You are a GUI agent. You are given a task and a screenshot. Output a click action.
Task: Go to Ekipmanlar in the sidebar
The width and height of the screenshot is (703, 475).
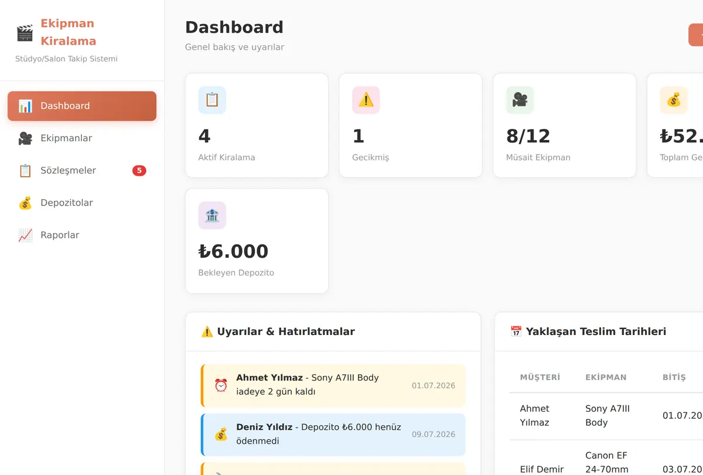(82, 138)
